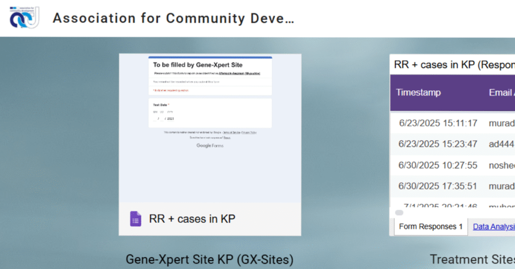Click the Association for Community Development logo

coord(25,18)
